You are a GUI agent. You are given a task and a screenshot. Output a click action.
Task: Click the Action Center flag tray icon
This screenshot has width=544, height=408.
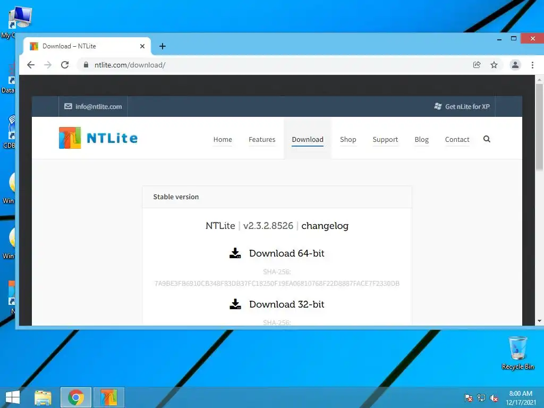click(468, 398)
